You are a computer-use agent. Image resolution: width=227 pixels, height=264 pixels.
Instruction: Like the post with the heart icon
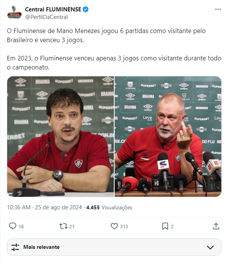tap(114, 226)
